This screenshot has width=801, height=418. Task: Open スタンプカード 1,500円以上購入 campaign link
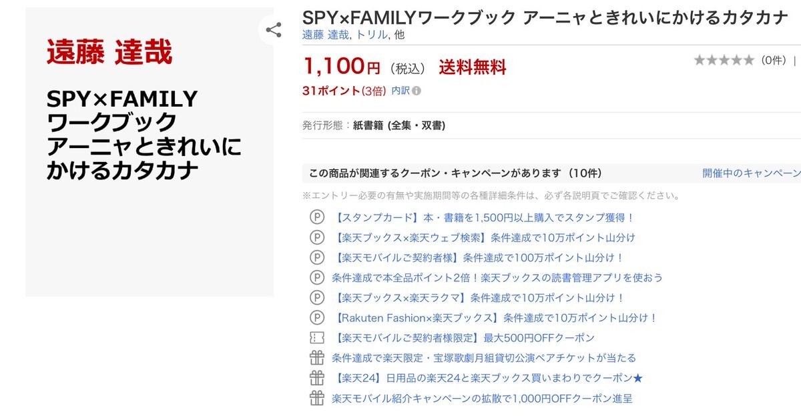coord(483,217)
